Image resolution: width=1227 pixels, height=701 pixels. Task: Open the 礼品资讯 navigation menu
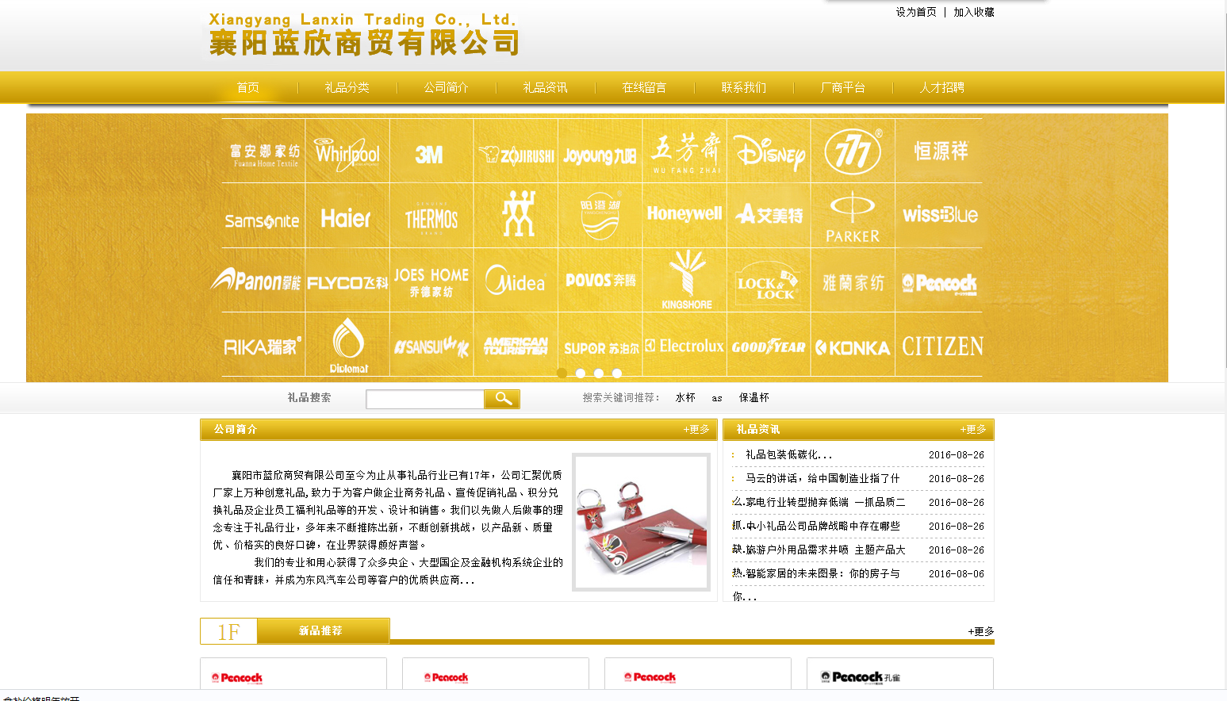click(x=546, y=87)
